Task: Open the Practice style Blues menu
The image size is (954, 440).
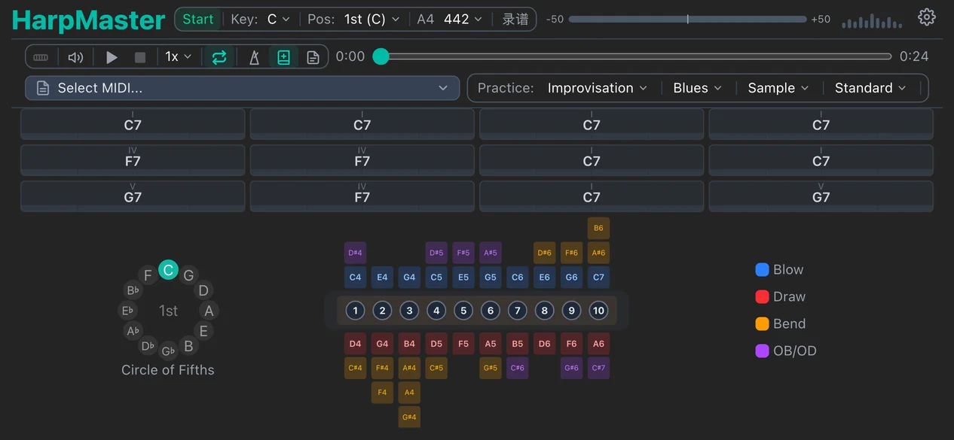Action: tap(697, 88)
